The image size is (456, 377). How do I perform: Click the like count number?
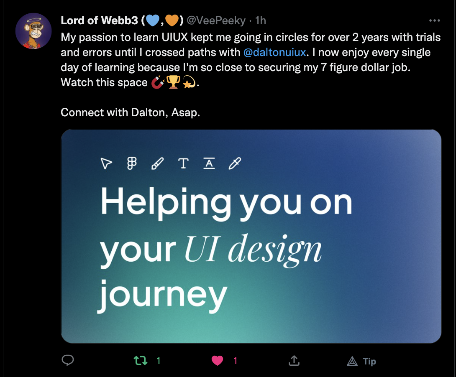235,361
